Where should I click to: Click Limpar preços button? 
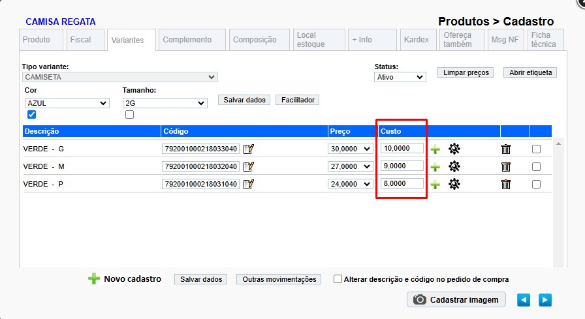point(466,72)
